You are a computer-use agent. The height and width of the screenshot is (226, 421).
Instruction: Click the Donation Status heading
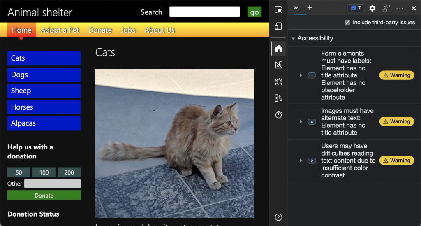pos(33,214)
